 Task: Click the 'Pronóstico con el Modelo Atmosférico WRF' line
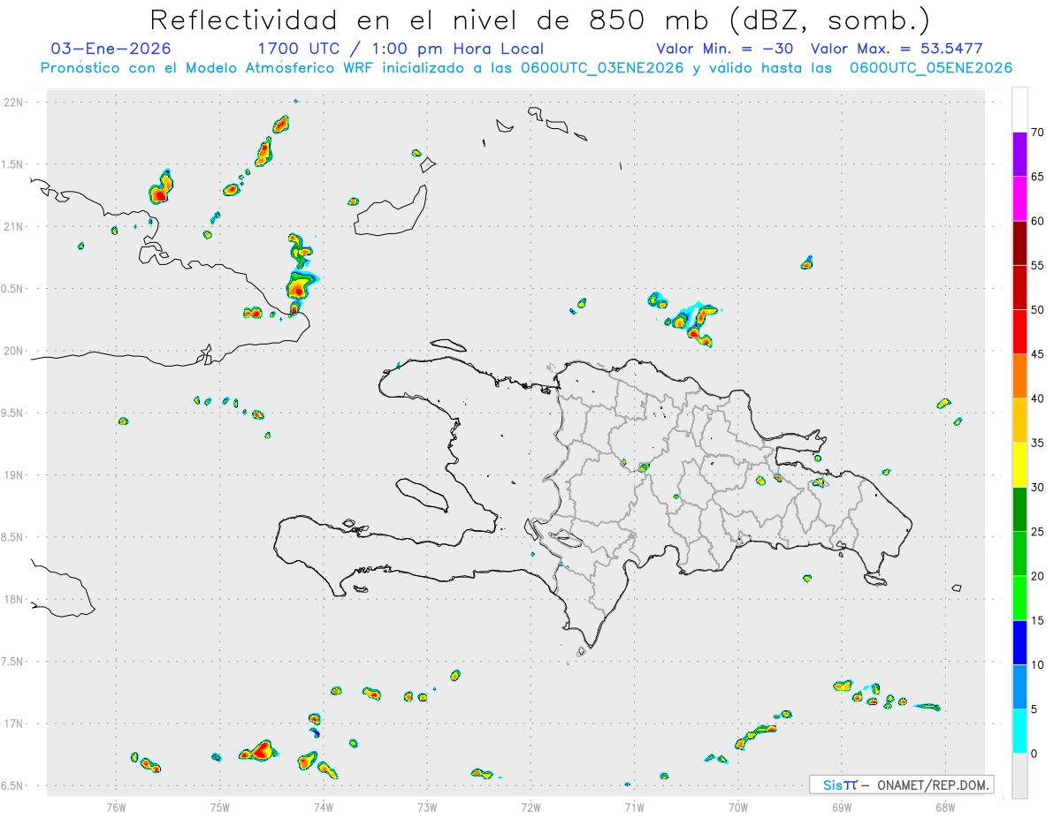pos(526,68)
